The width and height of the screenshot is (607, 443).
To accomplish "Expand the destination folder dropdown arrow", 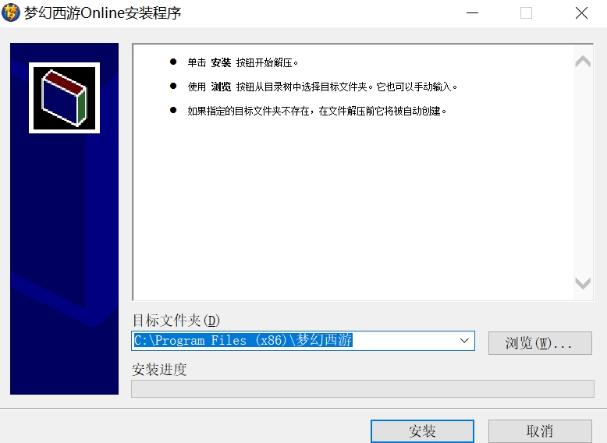I will pos(464,341).
